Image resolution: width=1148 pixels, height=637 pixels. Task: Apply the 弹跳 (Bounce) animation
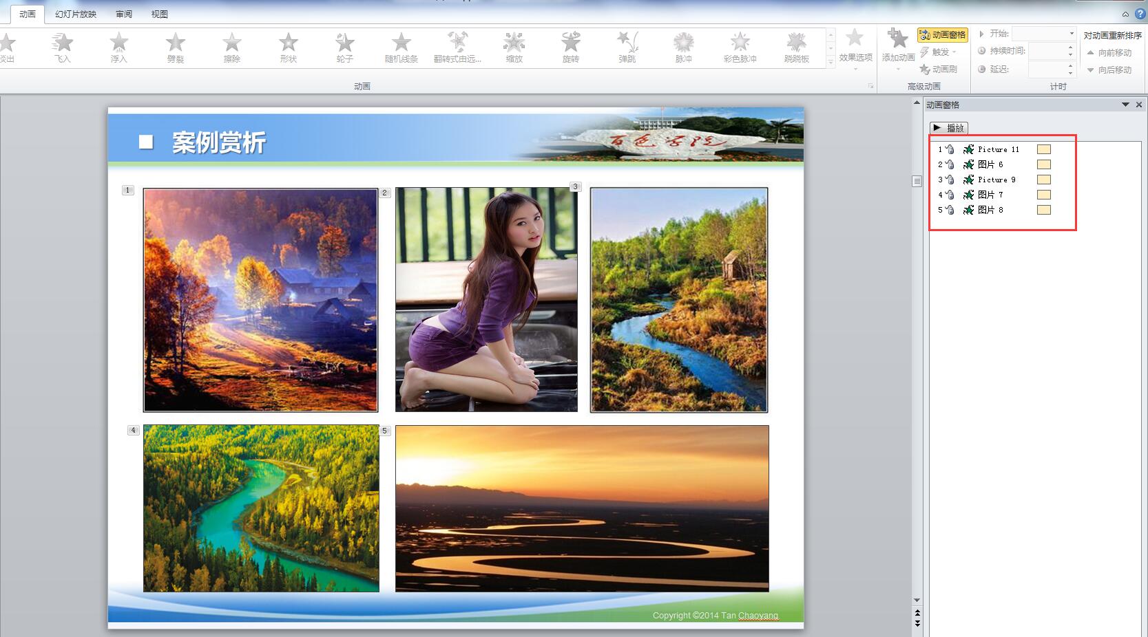627,47
